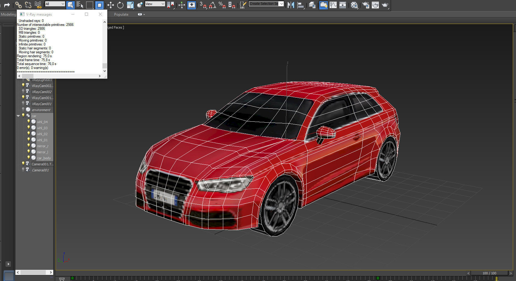The image size is (516, 281).
Task: Open the Rendered Frame Window
Action: tap(375, 5)
